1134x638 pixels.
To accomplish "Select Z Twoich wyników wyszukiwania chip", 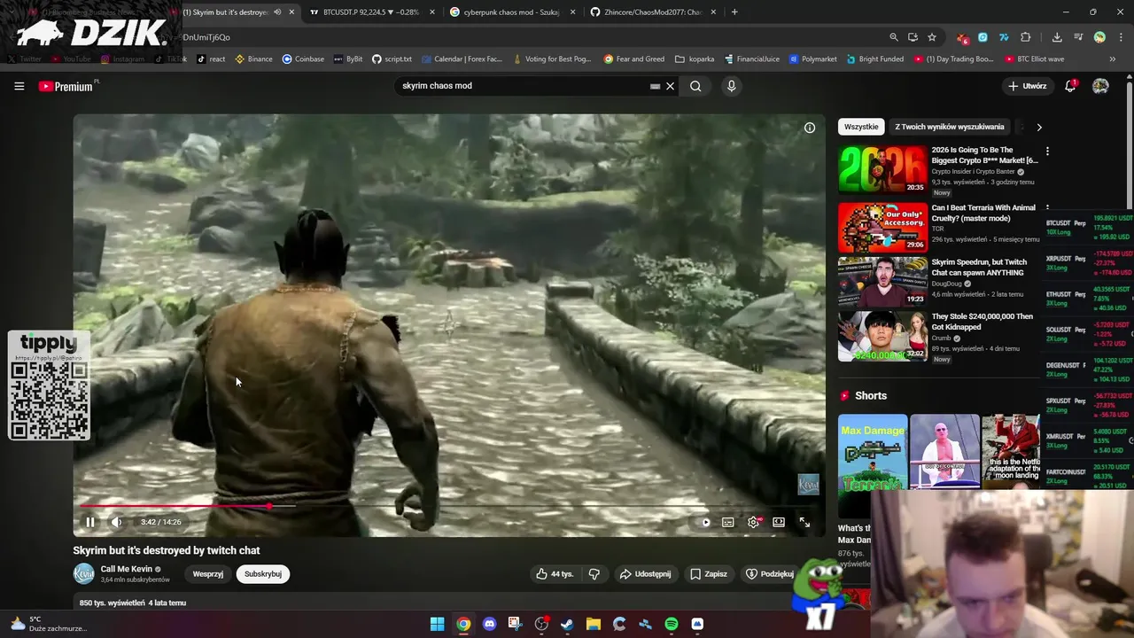I will click(x=950, y=127).
